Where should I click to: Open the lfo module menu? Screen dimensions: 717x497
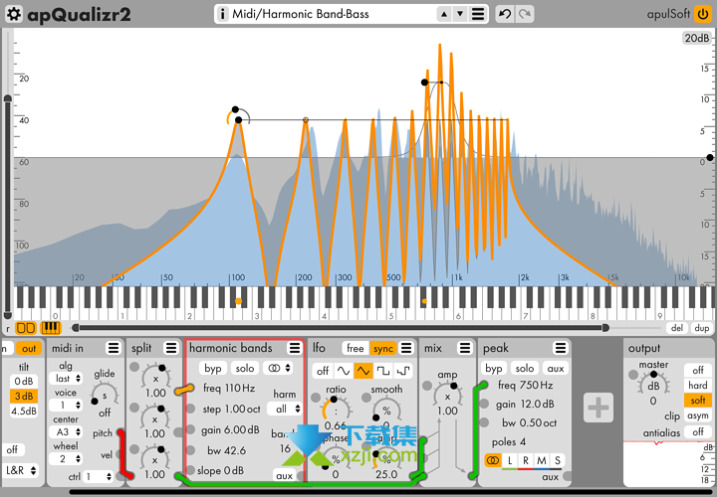[x=405, y=348]
